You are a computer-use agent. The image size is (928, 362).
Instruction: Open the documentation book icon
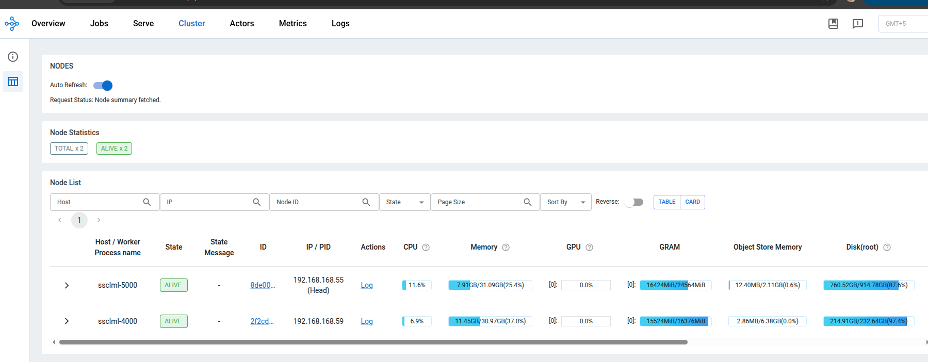pos(833,24)
